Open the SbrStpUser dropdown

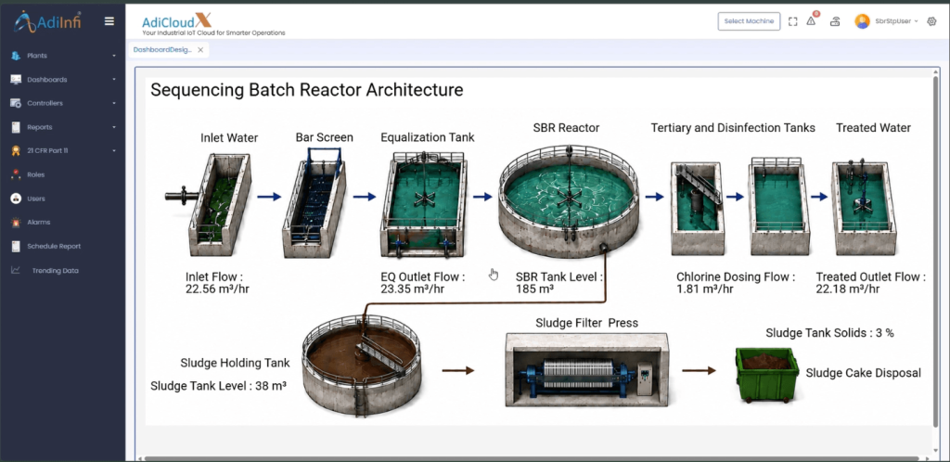[897, 21]
